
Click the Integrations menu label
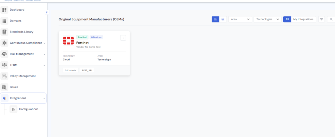[18, 98]
